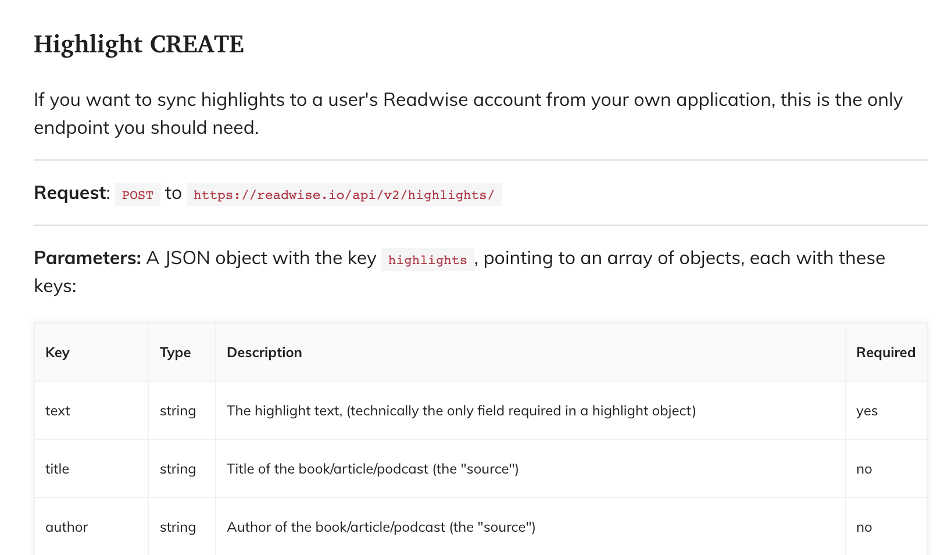Screen dimensions: 944x555
Task: Click the Type column header
Action: tap(175, 353)
